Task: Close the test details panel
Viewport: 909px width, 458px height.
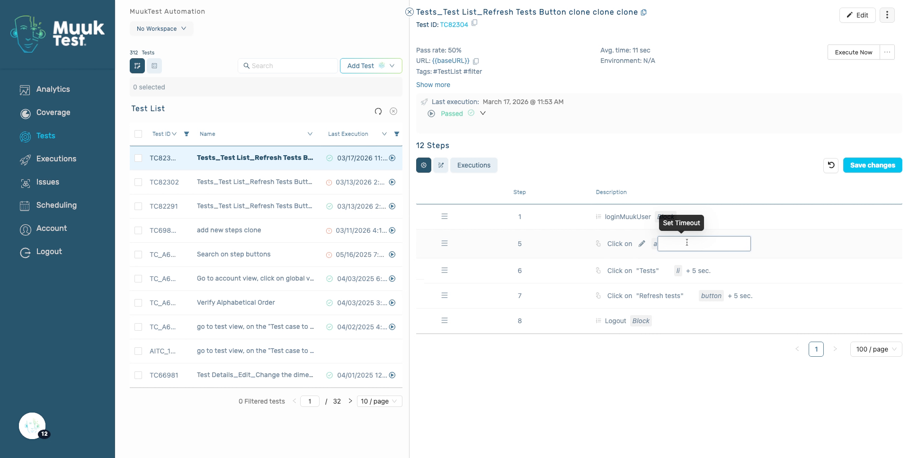Action: pos(410,12)
